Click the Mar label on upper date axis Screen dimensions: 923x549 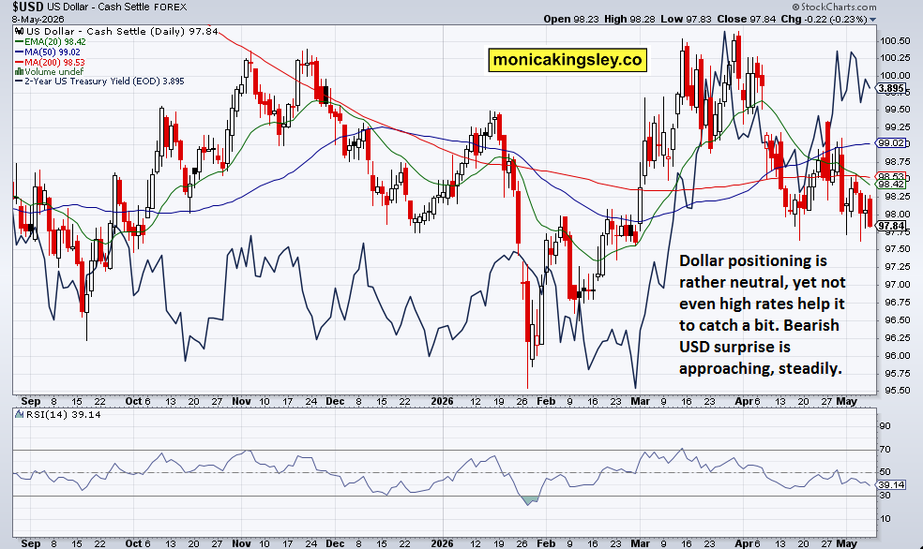pyautogui.click(x=640, y=402)
